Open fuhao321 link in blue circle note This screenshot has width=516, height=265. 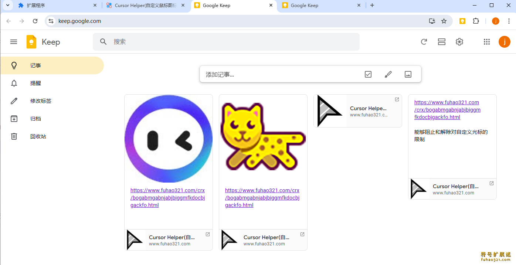point(167,198)
